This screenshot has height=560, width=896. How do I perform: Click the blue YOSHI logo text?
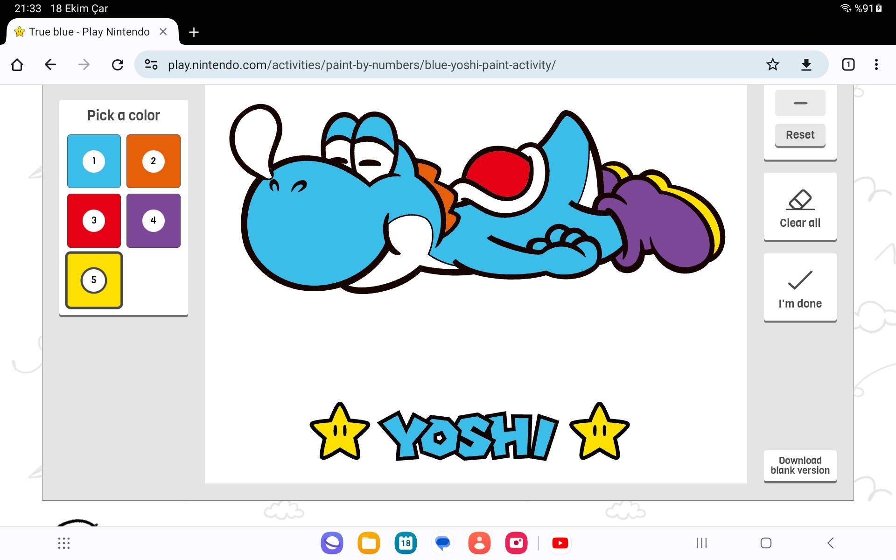pyautogui.click(x=468, y=436)
